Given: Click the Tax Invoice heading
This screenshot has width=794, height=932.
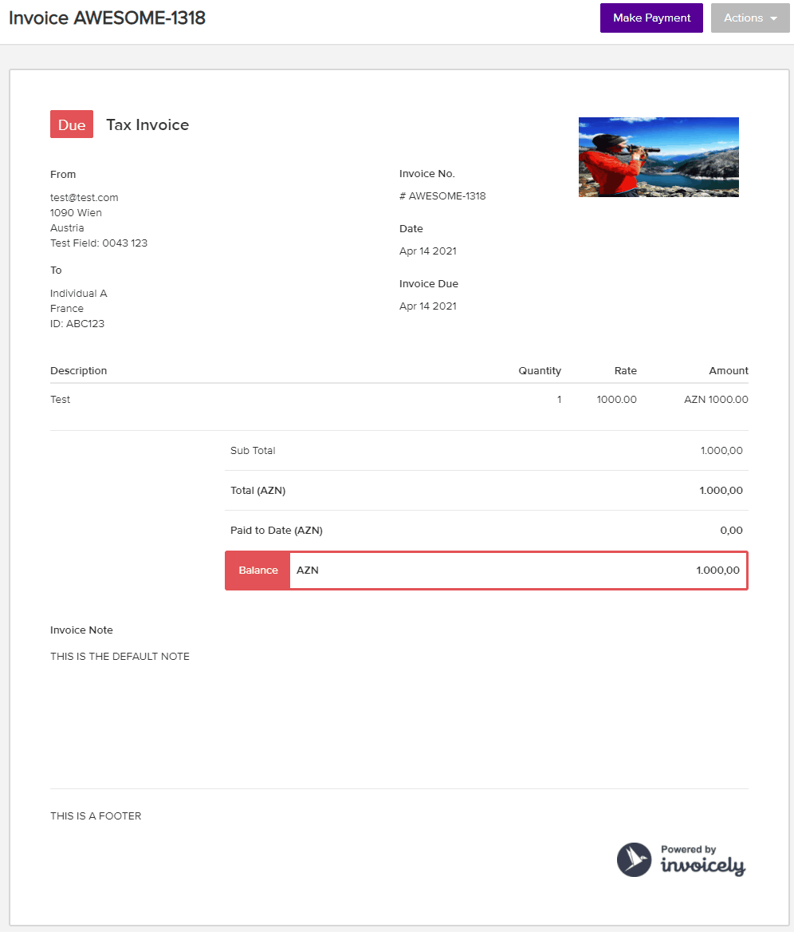Looking at the screenshot, I should pos(147,124).
